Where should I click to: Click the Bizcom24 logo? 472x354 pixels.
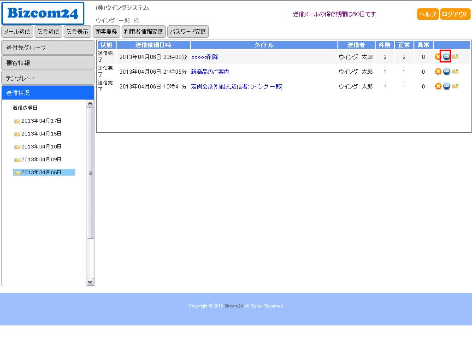click(x=43, y=13)
